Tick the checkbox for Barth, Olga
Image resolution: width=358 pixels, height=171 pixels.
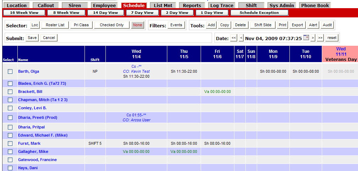[x=10, y=71]
